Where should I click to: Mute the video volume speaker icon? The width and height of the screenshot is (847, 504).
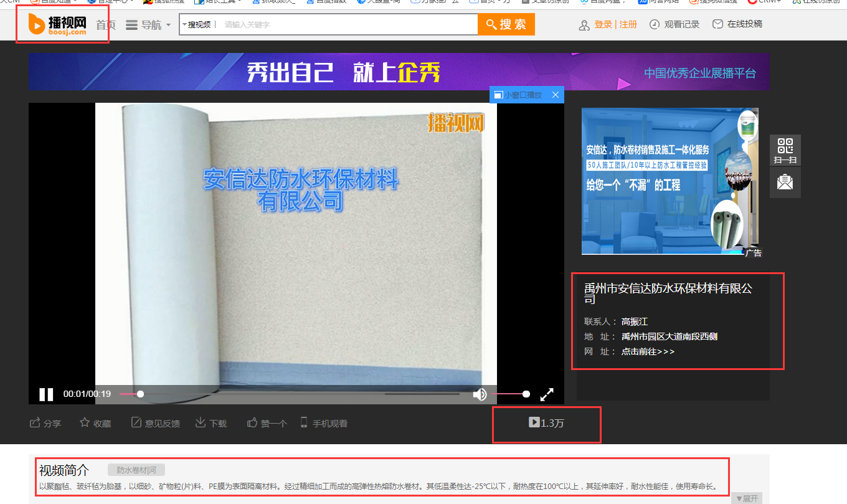tap(480, 394)
